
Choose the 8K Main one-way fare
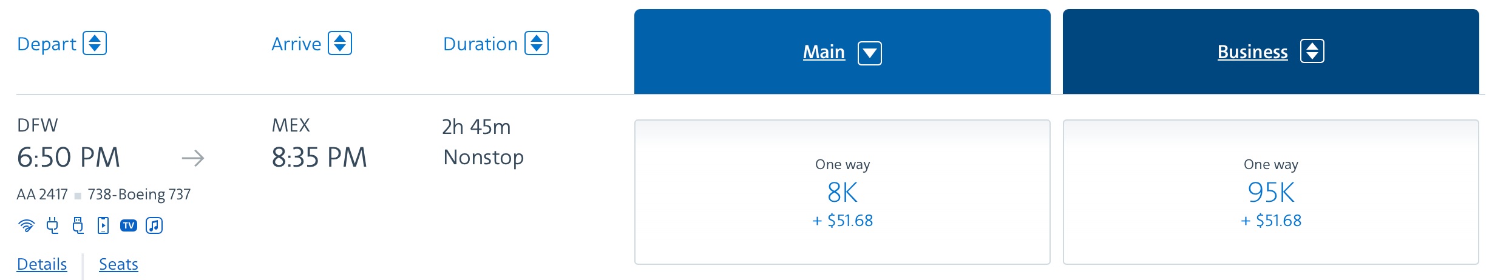click(843, 192)
